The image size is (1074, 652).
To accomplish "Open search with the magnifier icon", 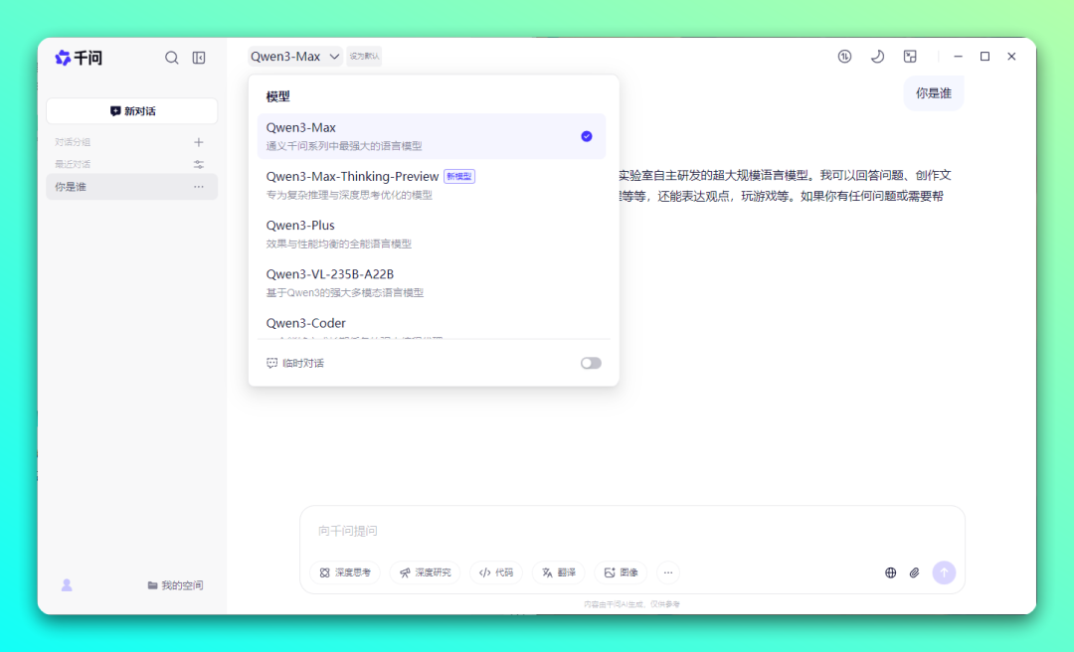I will pyautogui.click(x=171, y=57).
